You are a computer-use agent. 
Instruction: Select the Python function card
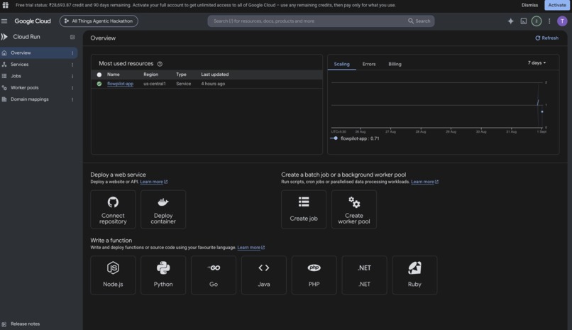pos(163,275)
